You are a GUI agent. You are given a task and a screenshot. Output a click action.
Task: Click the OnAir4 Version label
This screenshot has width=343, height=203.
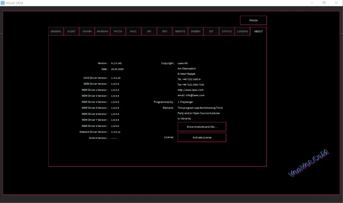click(x=98, y=138)
